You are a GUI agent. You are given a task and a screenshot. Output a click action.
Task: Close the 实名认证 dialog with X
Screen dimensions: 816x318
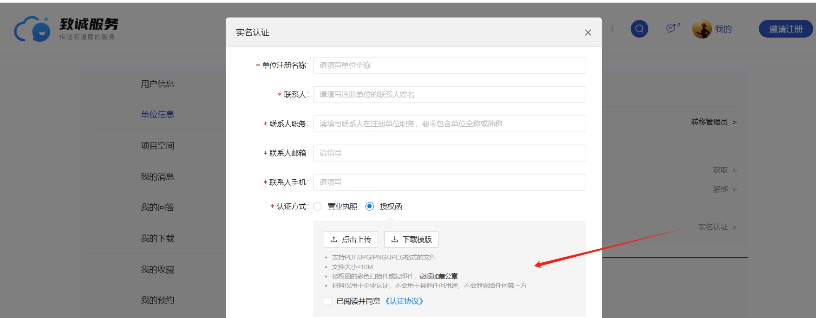click(x=588, y=32)
